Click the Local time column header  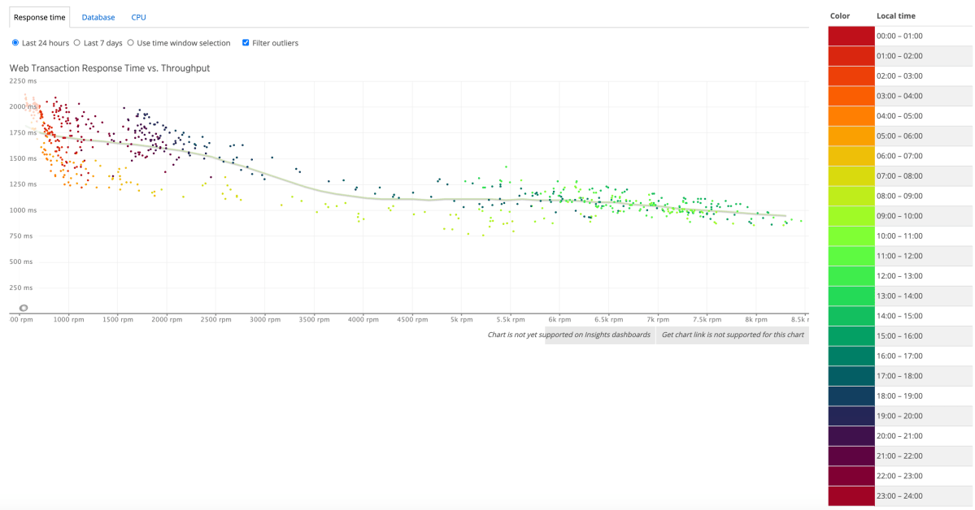(895, 15)
